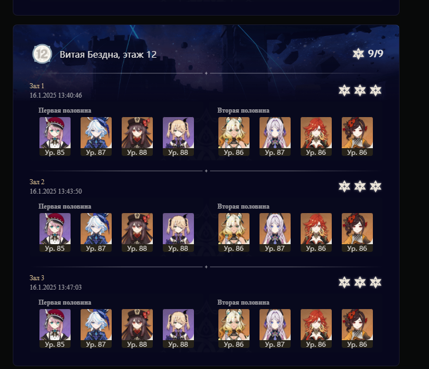The image size is (429, 369).
Task: Select Hall 2 first half blue-hat character
Action: pyautogui.click(x=96, y=232)
